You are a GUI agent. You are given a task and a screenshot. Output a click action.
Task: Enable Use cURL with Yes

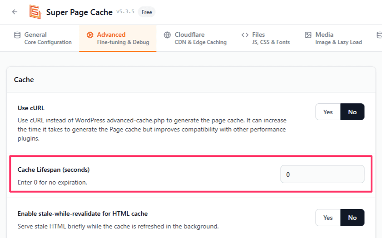tap(328, 112)
